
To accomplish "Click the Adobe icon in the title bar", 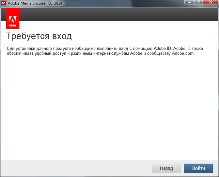I will click(x=4, y=3).
